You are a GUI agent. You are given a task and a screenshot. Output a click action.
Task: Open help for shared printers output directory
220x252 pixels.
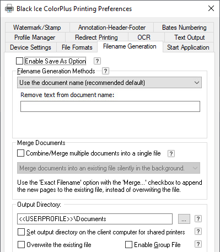[198, 232]
